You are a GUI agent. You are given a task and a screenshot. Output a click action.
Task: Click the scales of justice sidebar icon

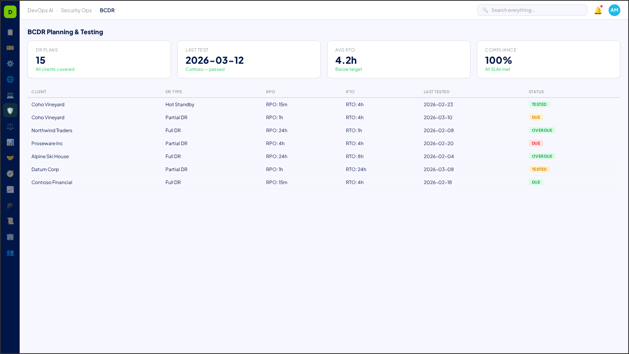[x=10, y=126]
